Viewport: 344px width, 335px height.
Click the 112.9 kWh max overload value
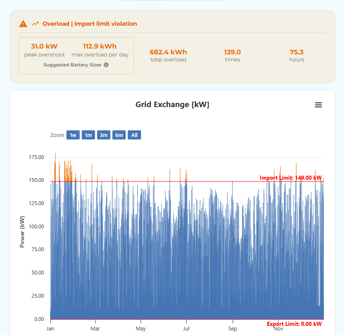tap(100, 46)
